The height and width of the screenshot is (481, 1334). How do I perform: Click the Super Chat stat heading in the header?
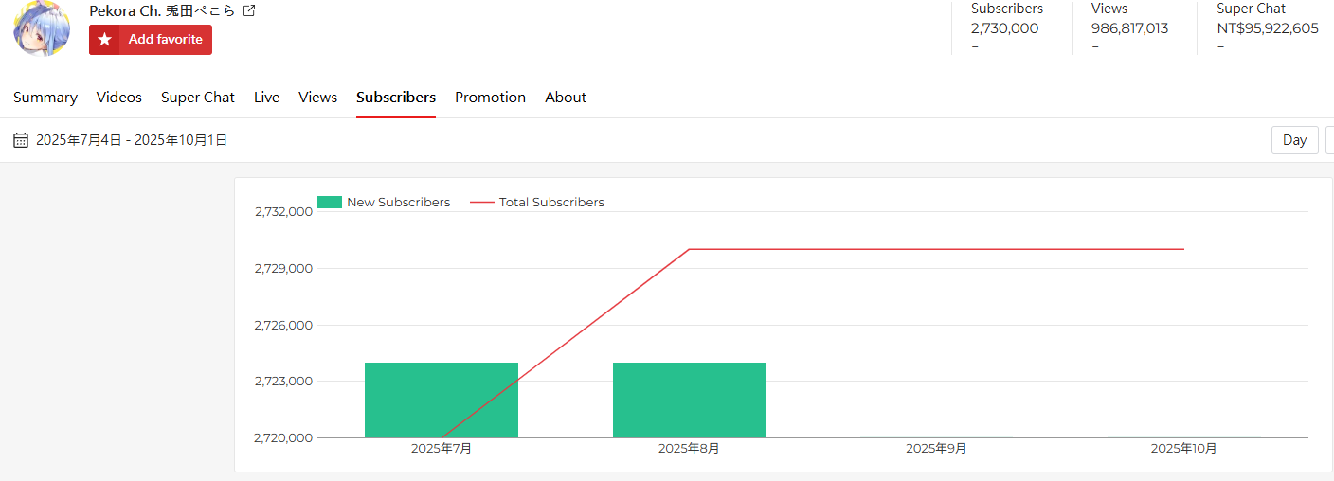click(x=1251, y=9)
